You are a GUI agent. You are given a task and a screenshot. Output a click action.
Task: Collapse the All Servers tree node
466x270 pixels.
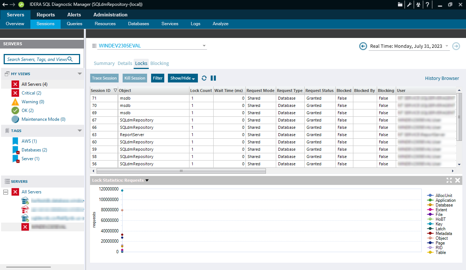click(5, 192)
